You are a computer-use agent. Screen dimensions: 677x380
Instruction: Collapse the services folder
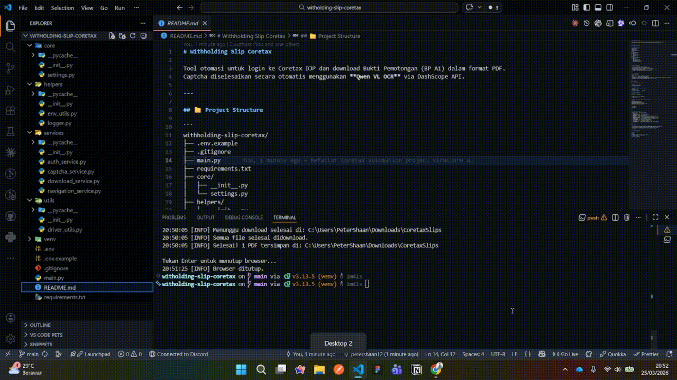coord(53,133)
